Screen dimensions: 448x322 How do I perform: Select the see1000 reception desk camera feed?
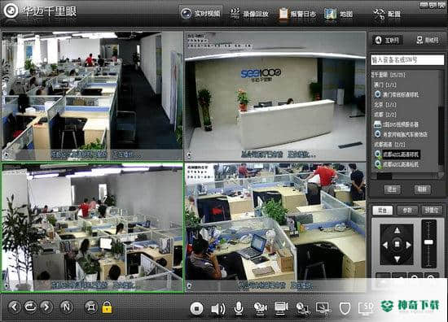(275, 96)
